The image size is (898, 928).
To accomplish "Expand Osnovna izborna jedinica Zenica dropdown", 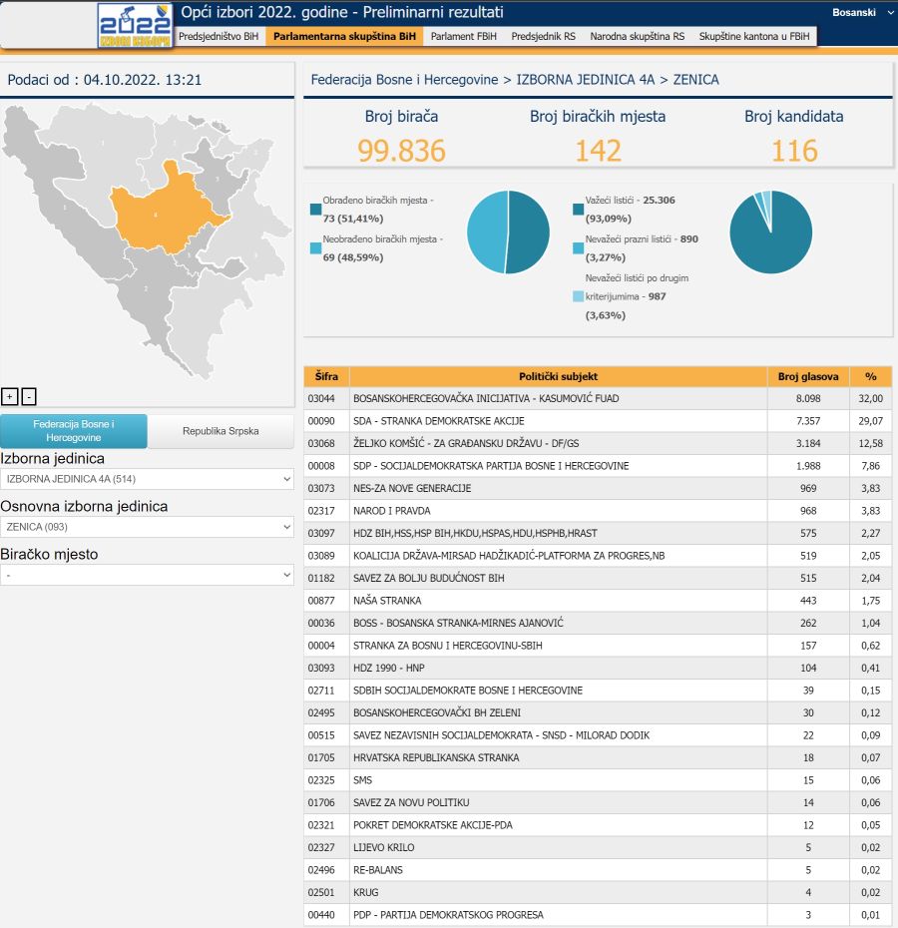I will pos(148,527).
